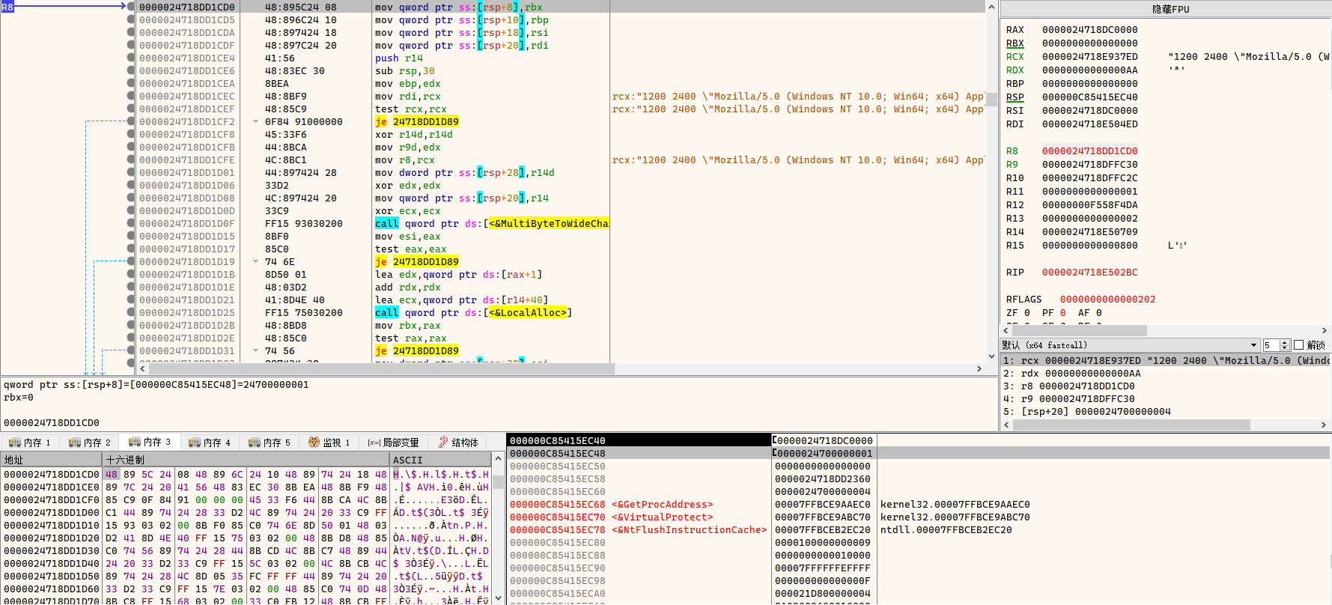The height and width of the screenshot is (605, 1332).
Task: Select argument row 3: r8
Action: click(x=1164, y=386)
